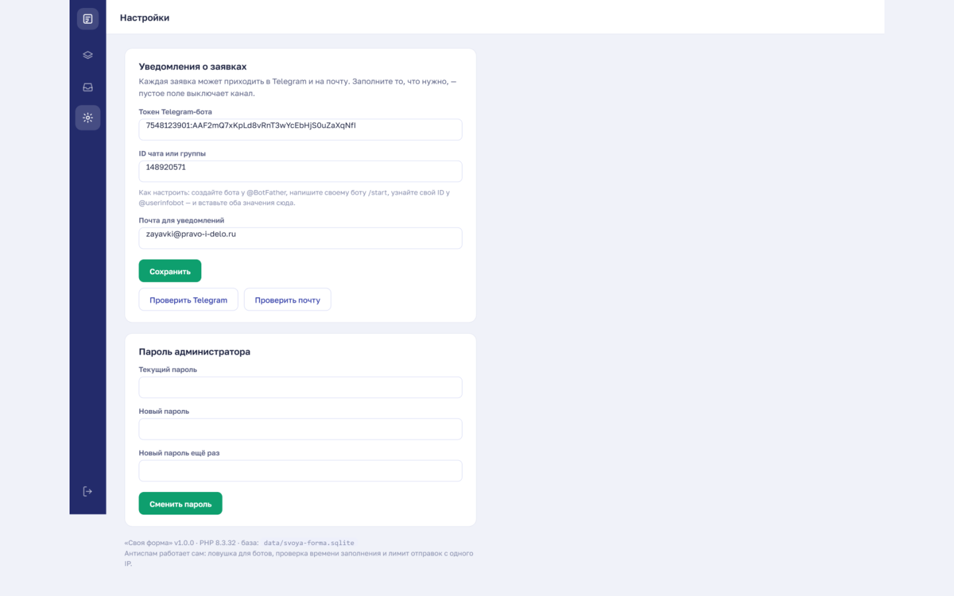Image resolution: width=954 pixels, height=596 pixels.
Task: Click the notification email input
Action: (300, 238)
